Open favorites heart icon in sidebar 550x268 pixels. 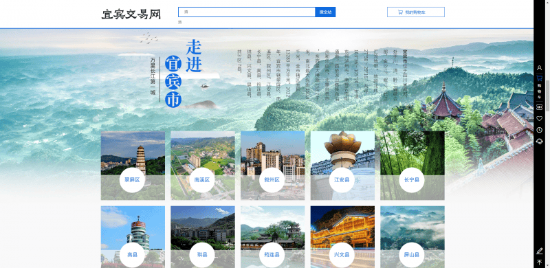[x=539, y=119]
